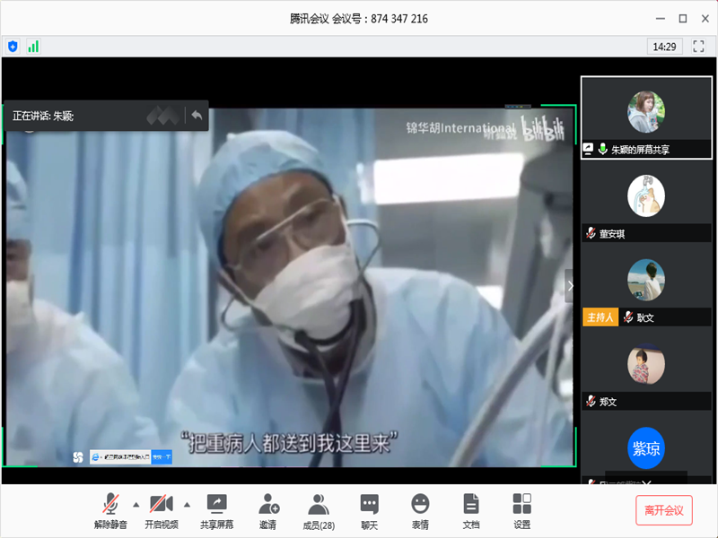Image resolution: width=718 pixels, height=538 pixels.
Task: Enter fullscreen mode icon
Action: (698, 47)
